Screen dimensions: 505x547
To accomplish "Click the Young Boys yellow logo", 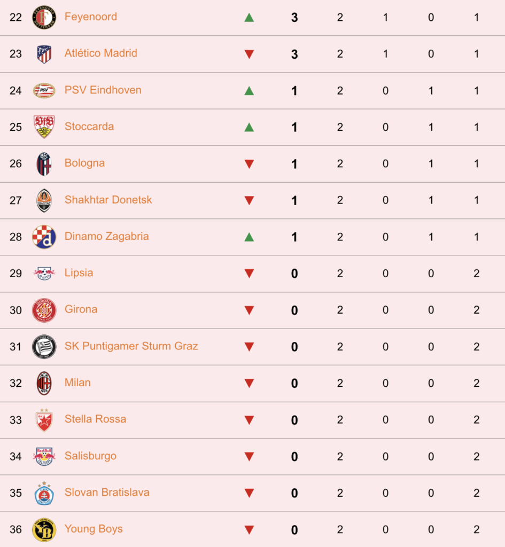I will point(44,529).
